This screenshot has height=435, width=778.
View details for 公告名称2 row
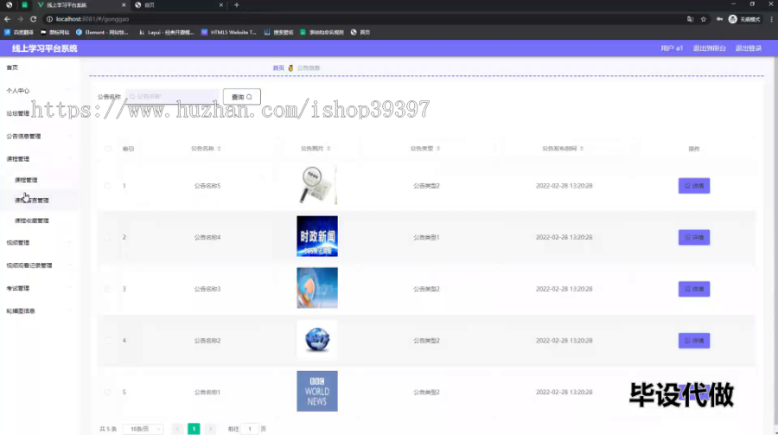693,341
